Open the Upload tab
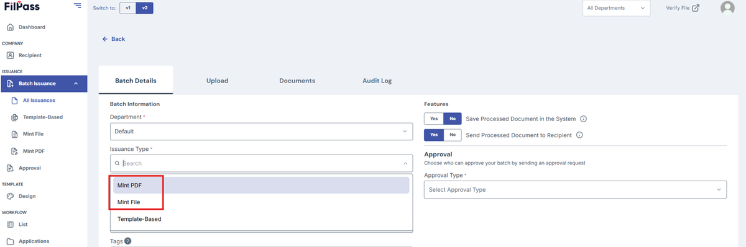This screenshot has height=247, width=746. pos(218,81)
